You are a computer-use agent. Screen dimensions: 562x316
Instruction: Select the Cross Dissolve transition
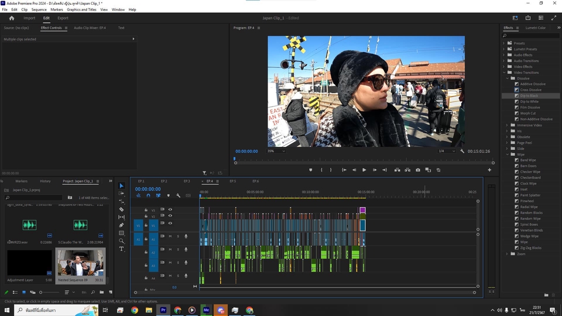coord(530,90)
